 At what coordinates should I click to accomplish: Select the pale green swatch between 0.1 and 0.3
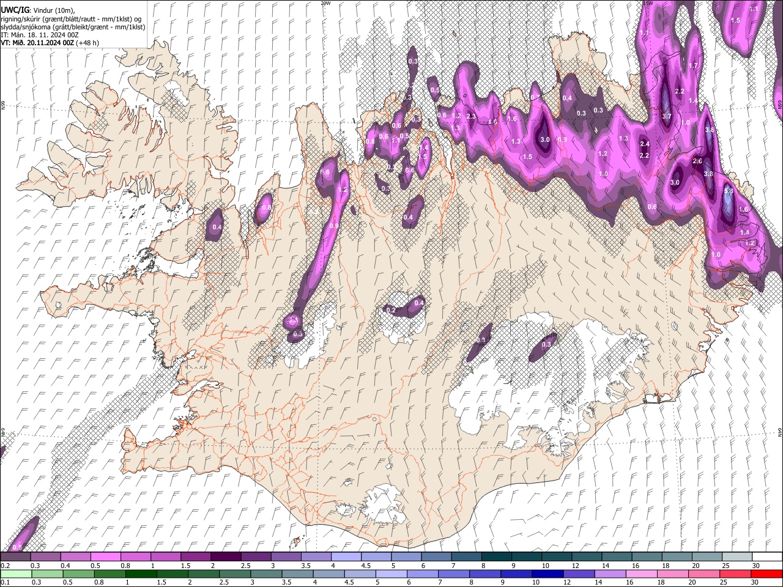click(x=15, y=574)
